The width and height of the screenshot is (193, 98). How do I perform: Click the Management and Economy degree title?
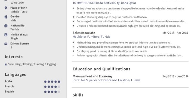tap(93, 76)
